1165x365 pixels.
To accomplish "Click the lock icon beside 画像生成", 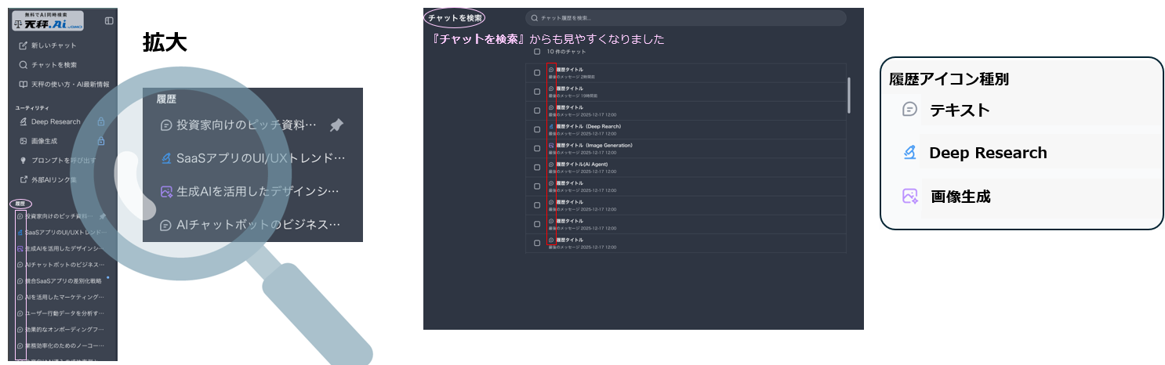I will click(x=100, y=141).
